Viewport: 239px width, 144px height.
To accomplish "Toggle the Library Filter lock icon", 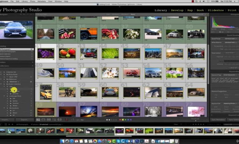I will (x=207, y=14).
